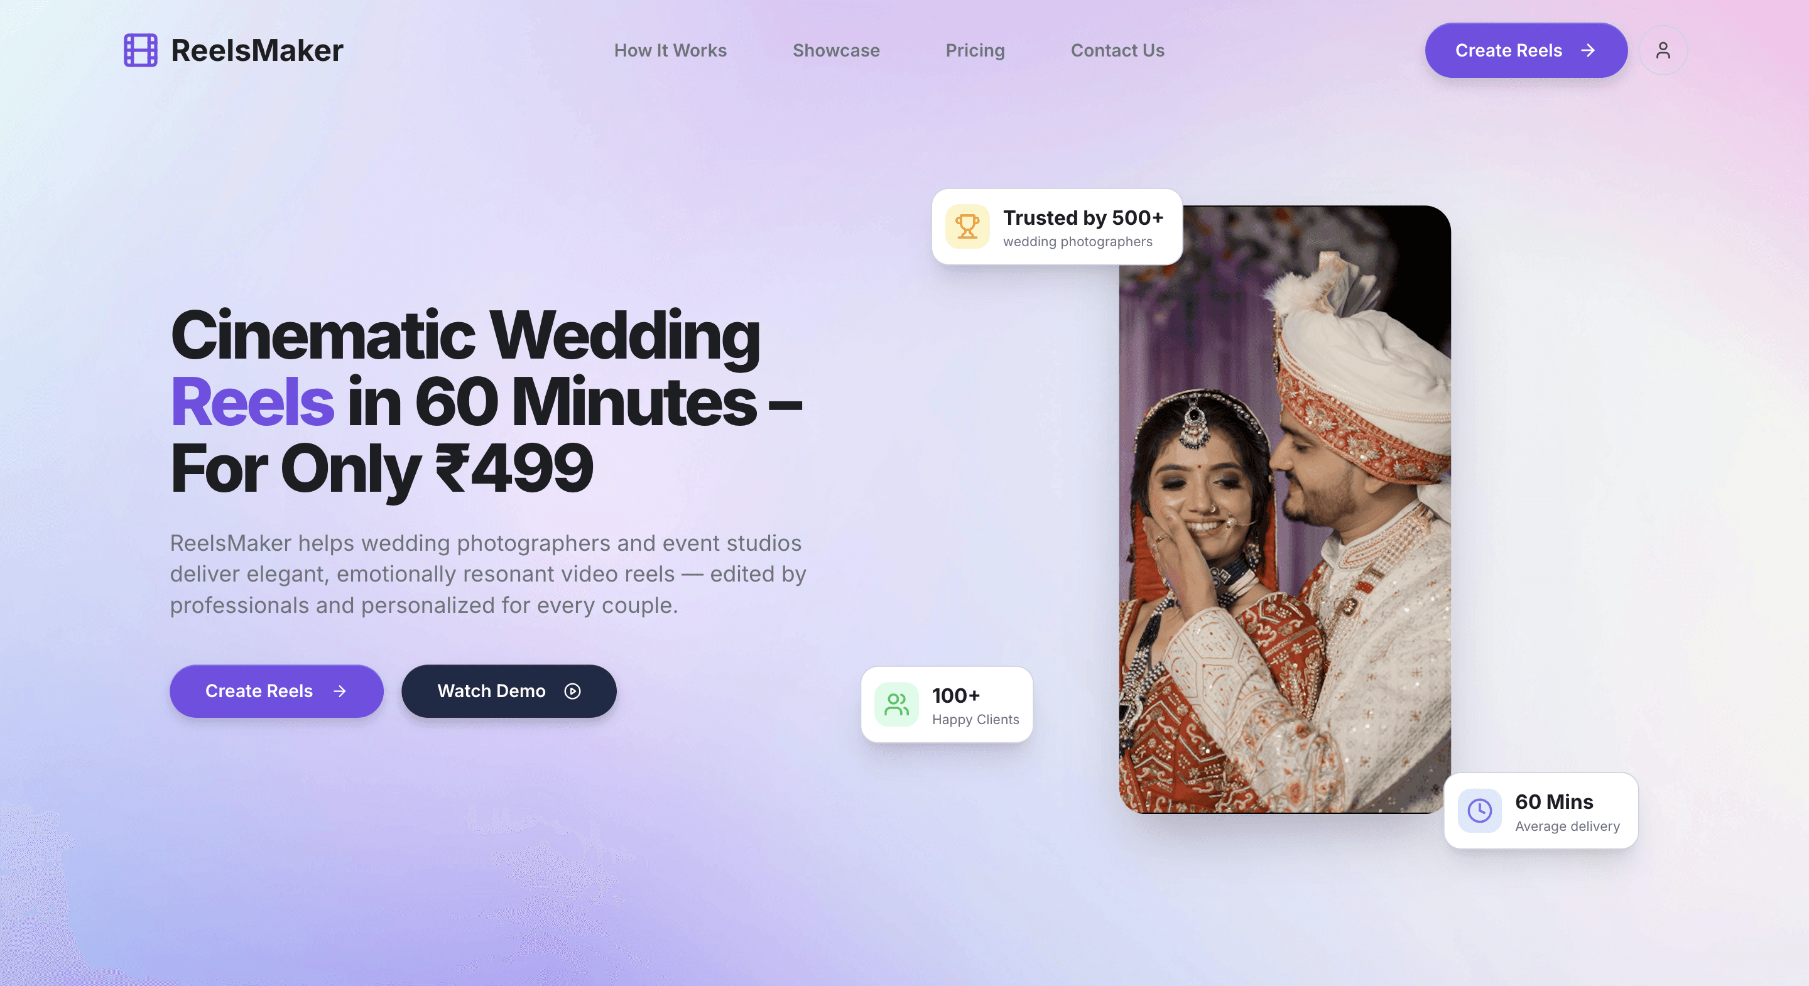Screen dimensions: 1809x986
Task: Click the Happy Clients people icon
Action: pyautogui.click(x=897, y=705)
